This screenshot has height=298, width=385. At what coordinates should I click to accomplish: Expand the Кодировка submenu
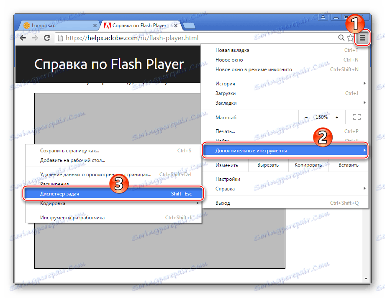113,203
